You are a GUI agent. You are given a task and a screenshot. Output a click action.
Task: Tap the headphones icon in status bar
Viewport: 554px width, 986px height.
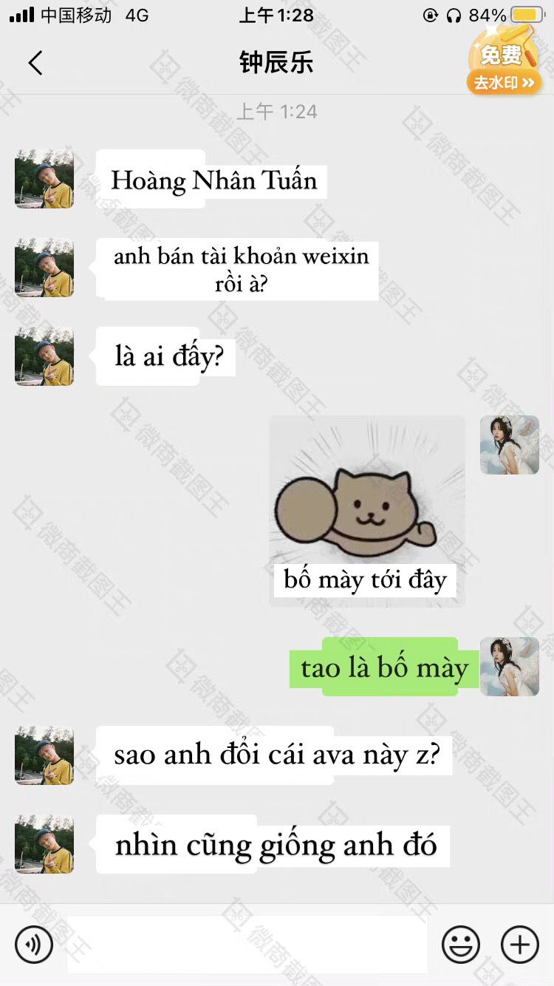[454, 15]
